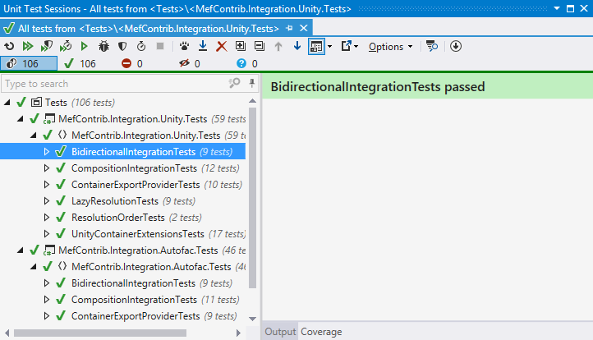Profile all tests using double-arrow stopwatch icon
Screen dimensions: 593x340
(66, 47)
